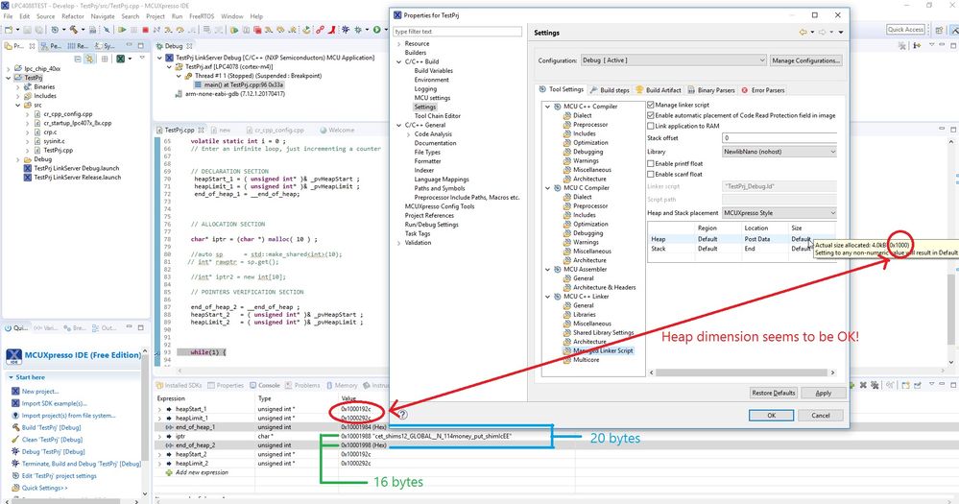Open the Configuration Debug [Active] dropdown

point(673,60)
